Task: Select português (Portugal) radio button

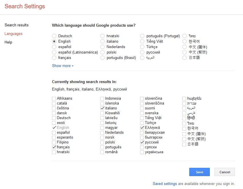Action: click(x=142, y=36)
